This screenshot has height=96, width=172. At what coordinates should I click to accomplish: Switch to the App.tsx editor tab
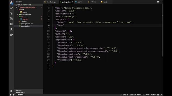pyautogui.click(x=80, y=2)
